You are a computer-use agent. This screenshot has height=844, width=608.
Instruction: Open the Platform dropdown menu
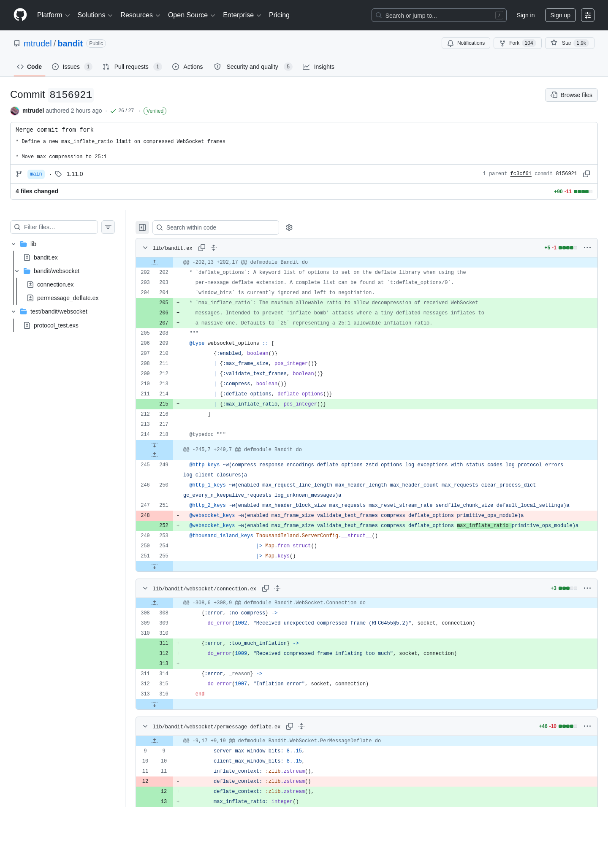tap(53, 15)
